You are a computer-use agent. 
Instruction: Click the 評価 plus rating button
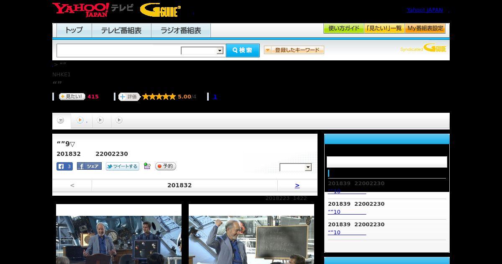129,97
